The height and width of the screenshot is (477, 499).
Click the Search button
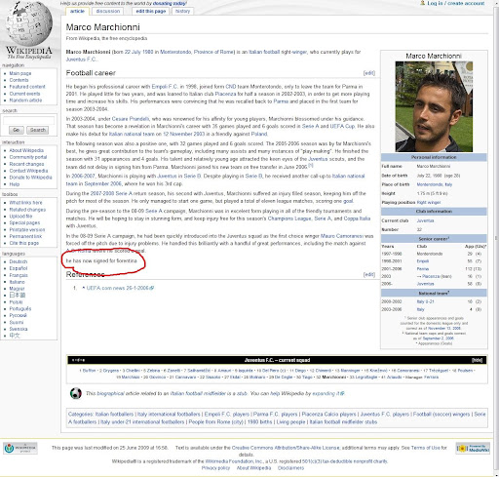click(x=38, y=130)
